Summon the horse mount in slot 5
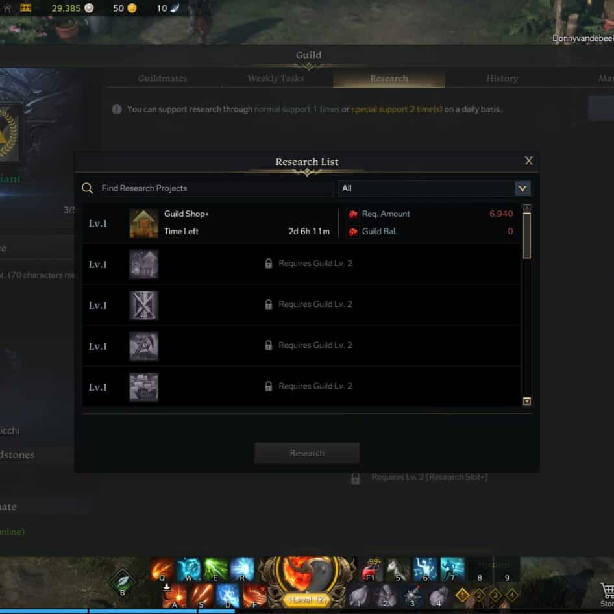 398,569
